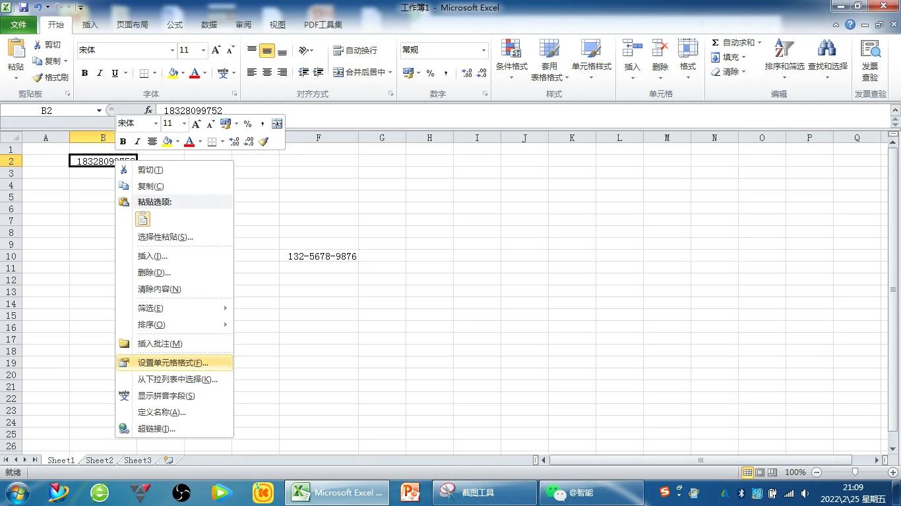Pick ribbon fill color yellow bucket
901x506 pixels.
[x=172, y=73]
